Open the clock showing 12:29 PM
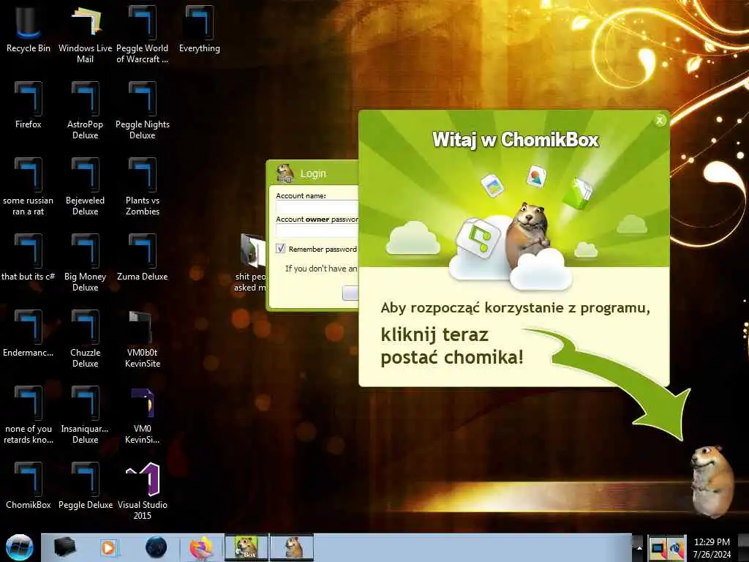The image size is (749, 562). [x=712, y=548]
